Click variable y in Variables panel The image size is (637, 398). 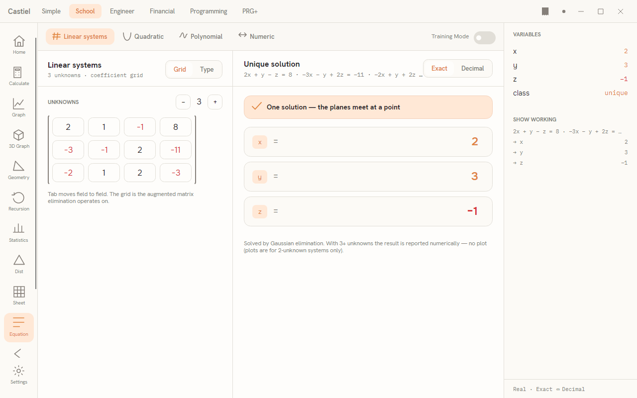click(x=570, y=65)
